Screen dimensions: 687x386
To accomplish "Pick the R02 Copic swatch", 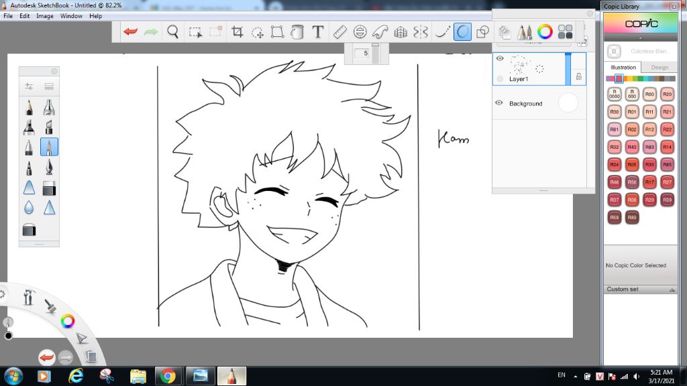I will coord(632,129).
